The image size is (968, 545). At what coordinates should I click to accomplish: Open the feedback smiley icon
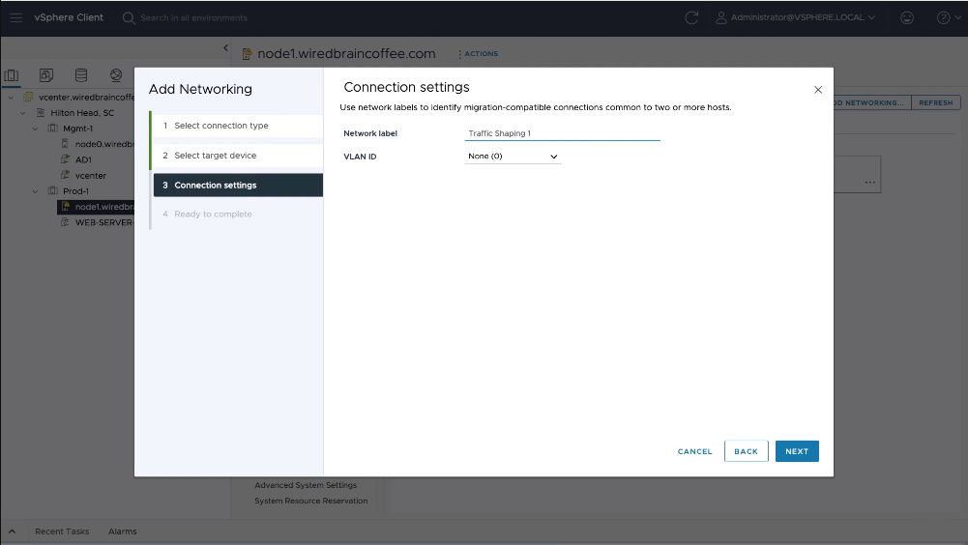pyautogui.click(x=907, y=17)
